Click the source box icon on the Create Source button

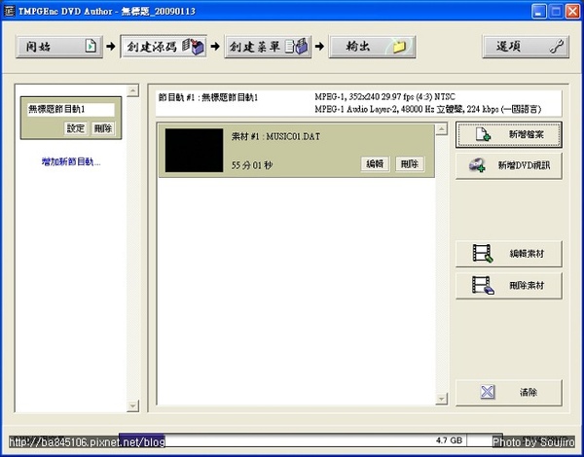pyautogui.click(x=194, y=47)
